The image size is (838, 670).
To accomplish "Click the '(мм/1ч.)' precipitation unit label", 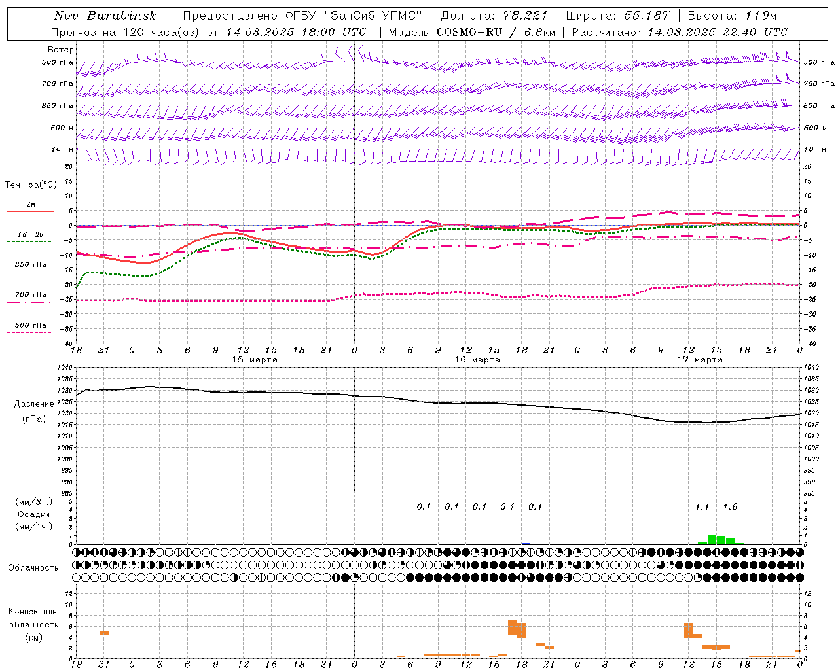I will tap(33, 527).
